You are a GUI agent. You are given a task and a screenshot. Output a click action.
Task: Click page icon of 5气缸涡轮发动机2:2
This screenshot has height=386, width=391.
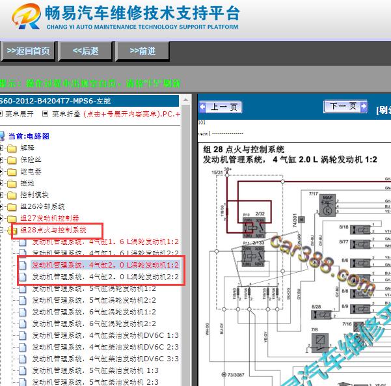click(23, 301)
